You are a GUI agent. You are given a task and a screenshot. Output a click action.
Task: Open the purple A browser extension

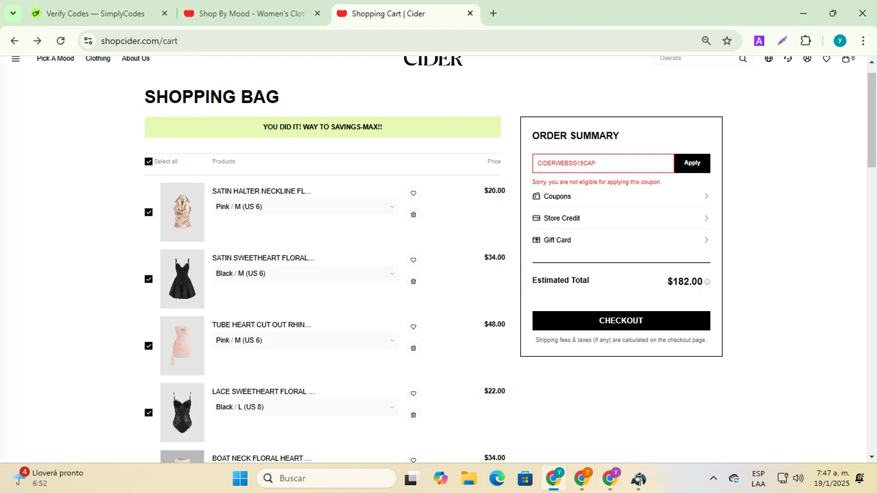pos(759,41)
